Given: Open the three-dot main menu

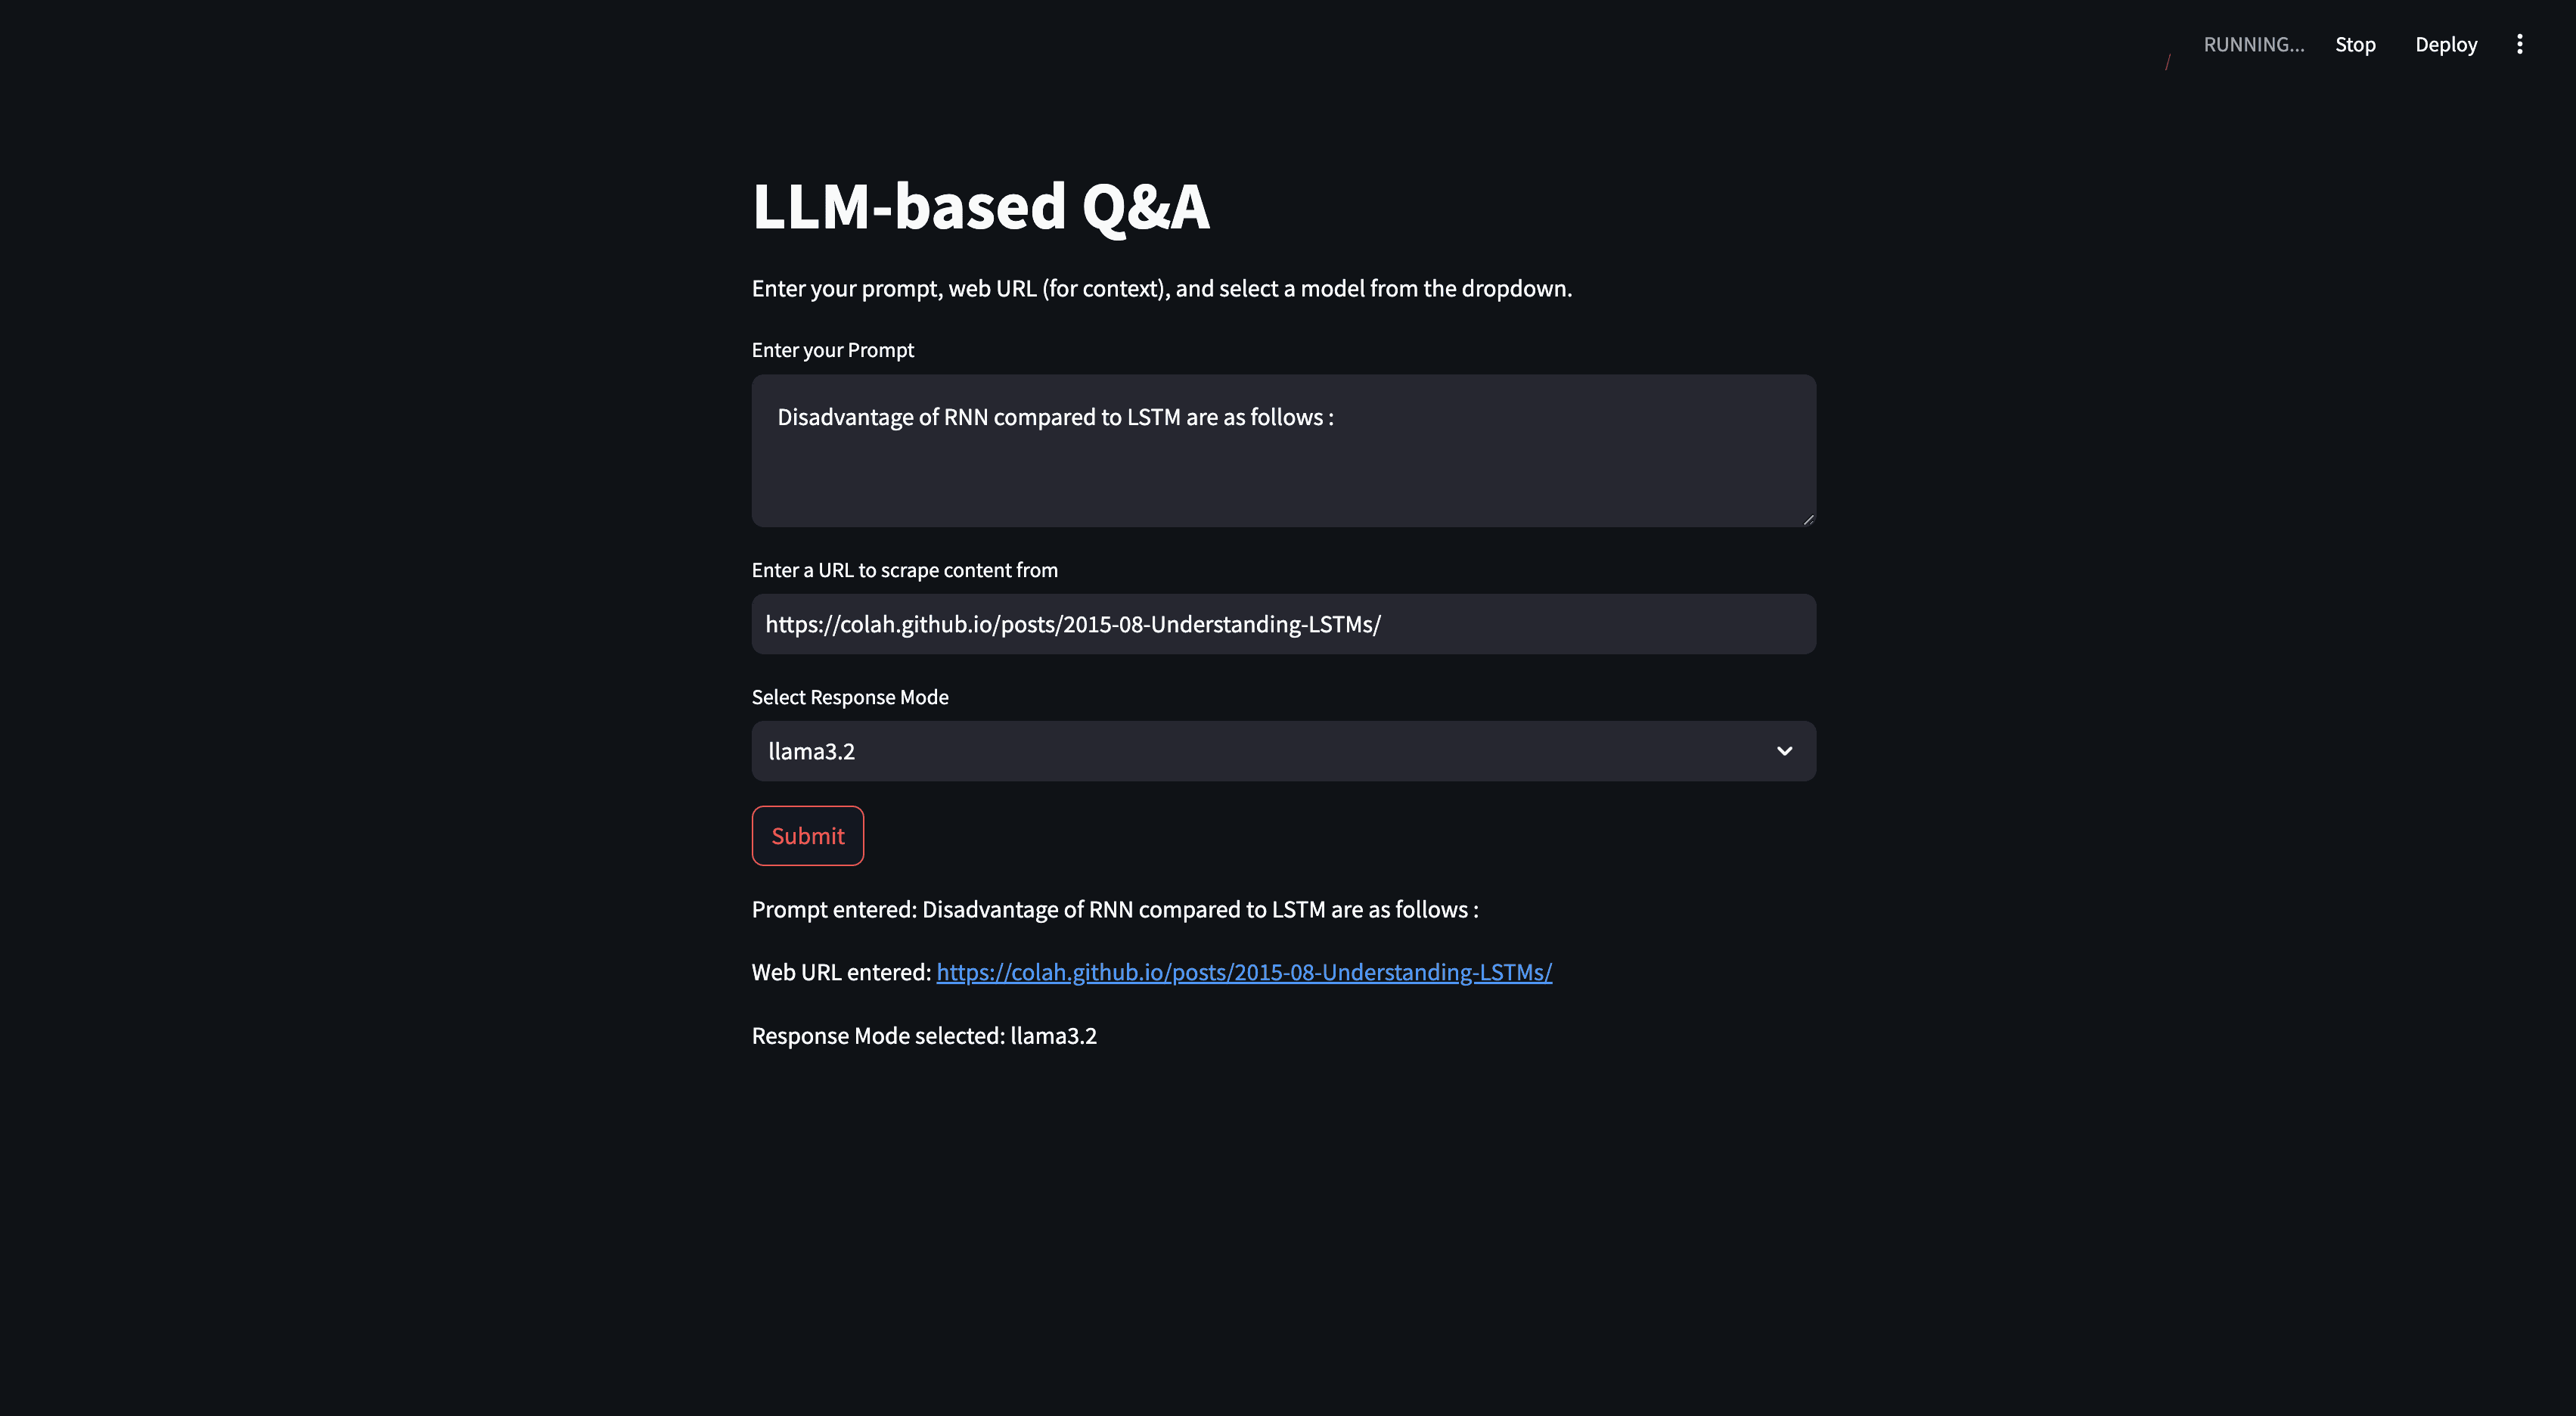Looking at the screenshot, I should pyautogui.click(x=2519, y=44).
